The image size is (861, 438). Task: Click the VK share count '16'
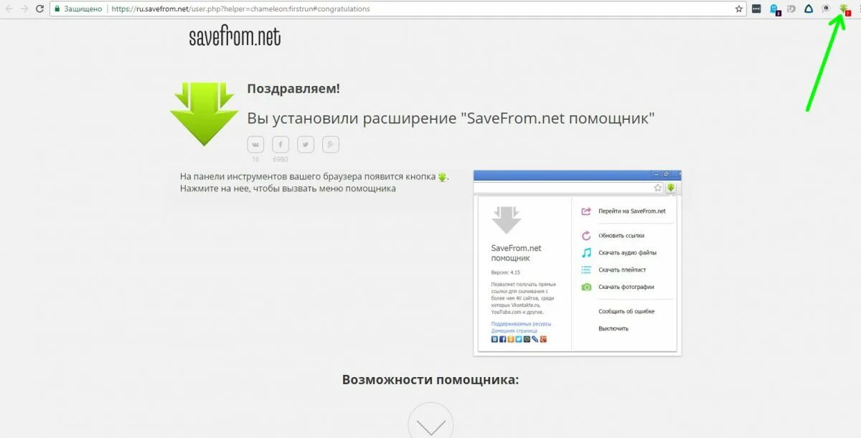pos(255,159)
